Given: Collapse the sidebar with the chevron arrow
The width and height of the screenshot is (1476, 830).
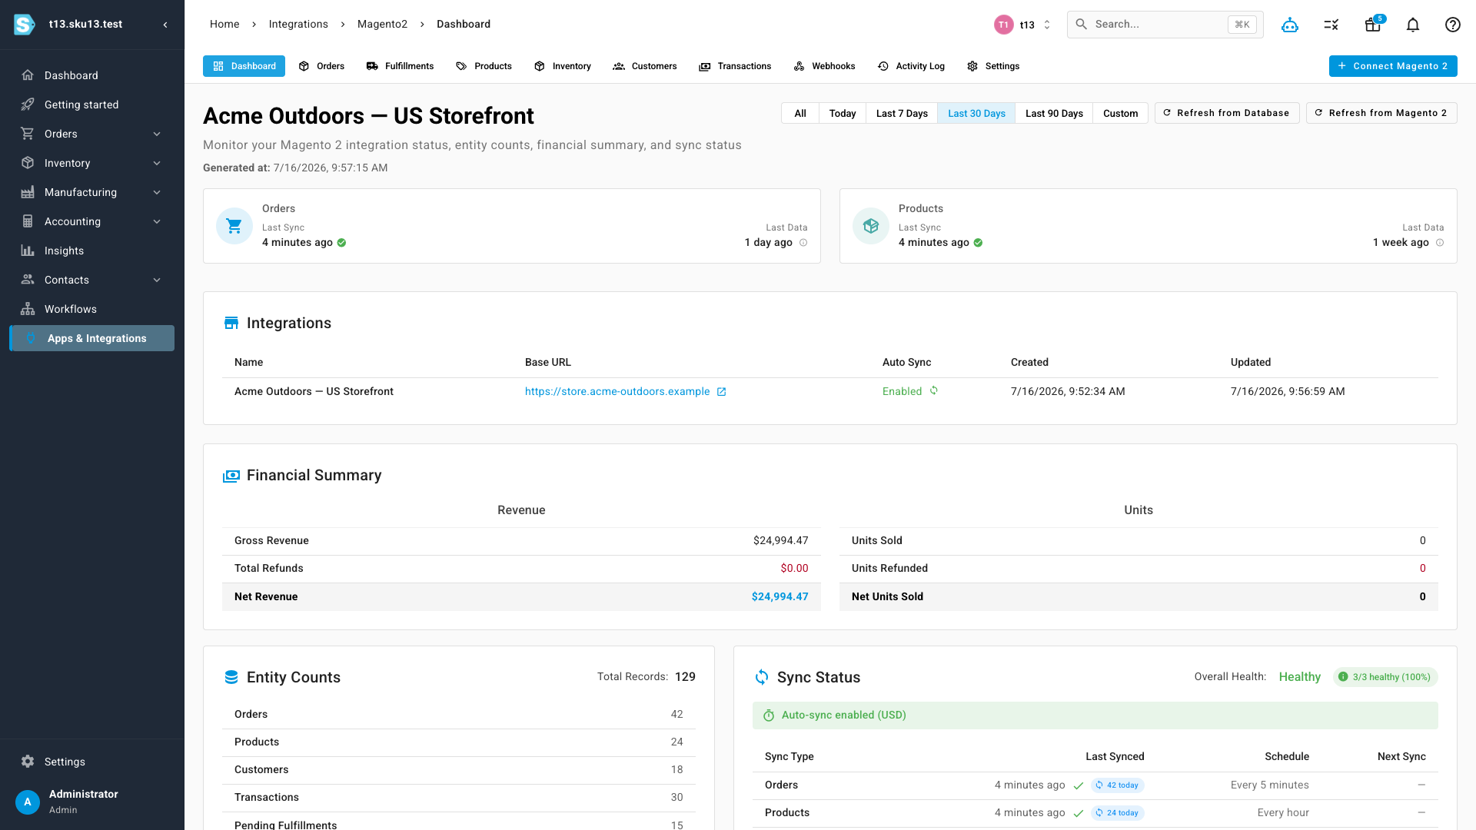Looking at the screenshot, I should [165, 25].
